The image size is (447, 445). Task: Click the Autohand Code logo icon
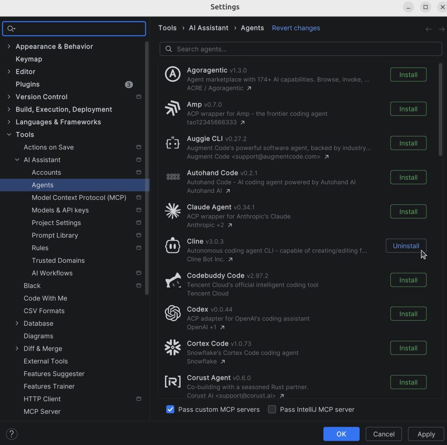(172, 177)
